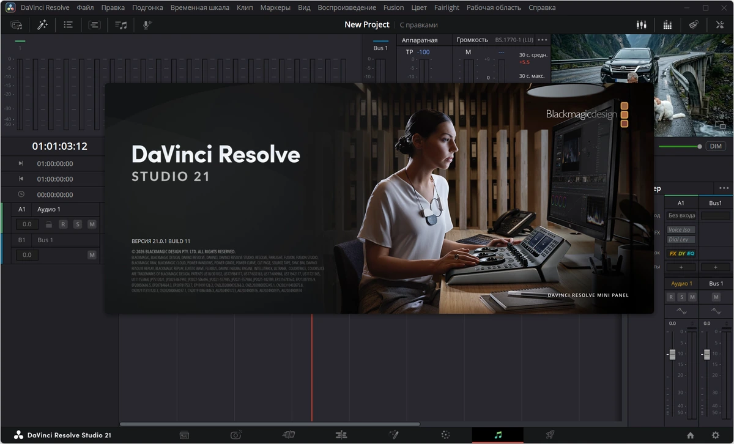This screenshot has height=444, width=734.
Task: Toggle the DIM monitoring button
Action: coord(715,146)
